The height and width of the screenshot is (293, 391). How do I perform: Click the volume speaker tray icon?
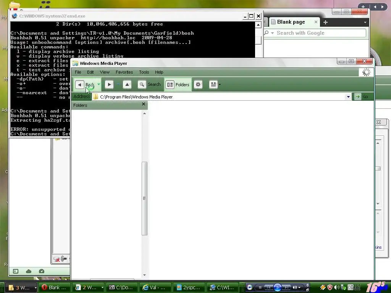tap(337, 288)
